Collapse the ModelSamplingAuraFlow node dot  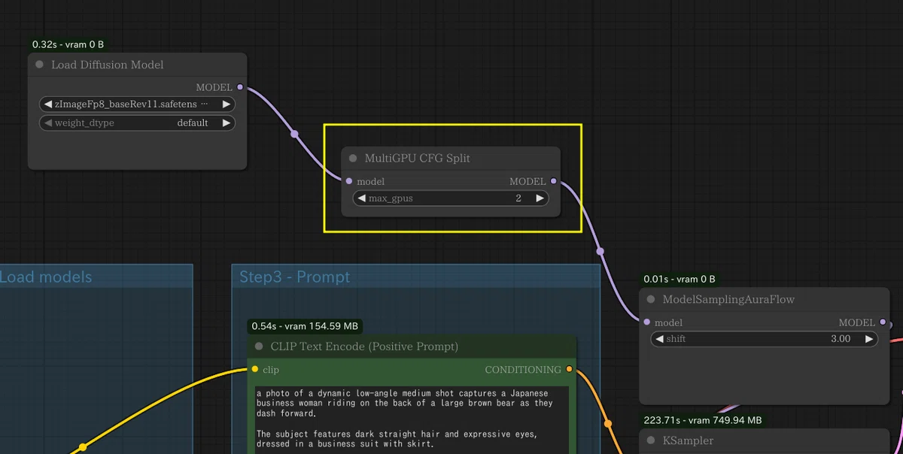[x=651, y=299]
